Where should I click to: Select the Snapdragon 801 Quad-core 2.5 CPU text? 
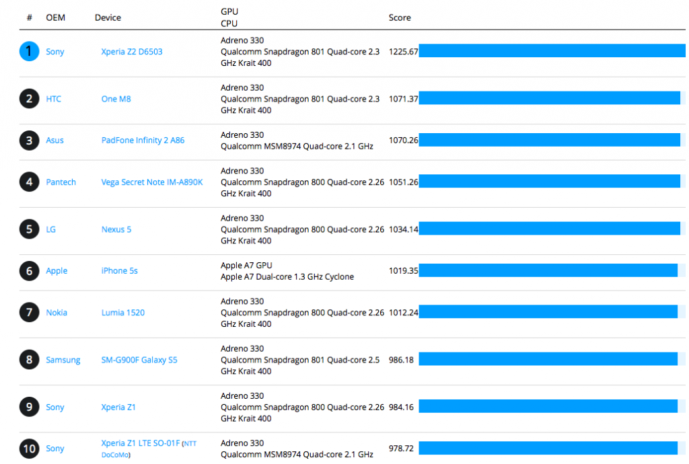[x=300, y=366]
